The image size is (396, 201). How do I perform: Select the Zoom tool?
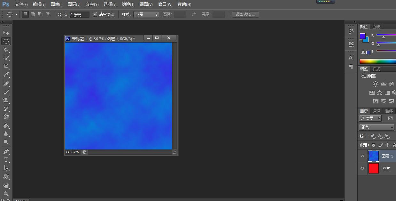(6, 193)
